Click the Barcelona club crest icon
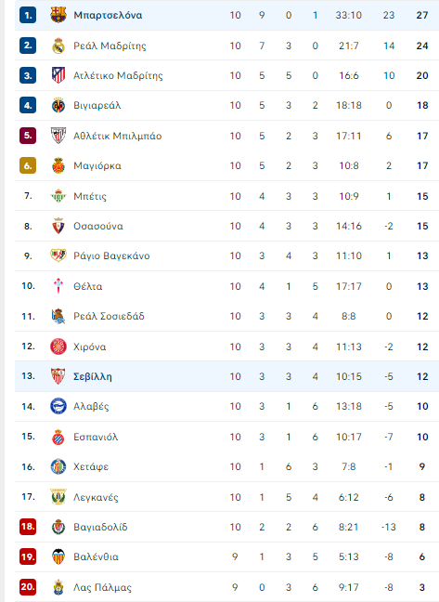Image resolution: width=439 pixels, height=602 pixels. 58,15
